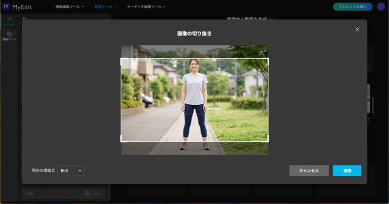This screenshot has width=389, height=204.
Task: Click the back arrow icon
Action: 25,19
